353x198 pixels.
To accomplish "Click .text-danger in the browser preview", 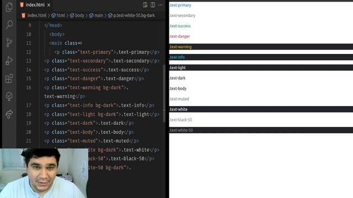I will pos(179,36).
